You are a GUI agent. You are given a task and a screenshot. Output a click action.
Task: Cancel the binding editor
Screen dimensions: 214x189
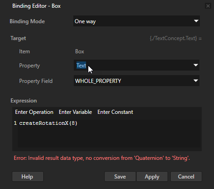[186, 177]
